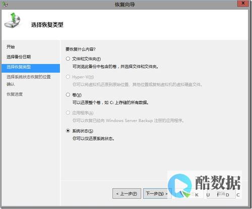Click the description 你可以仅还原系统状态。

point(94,138)
